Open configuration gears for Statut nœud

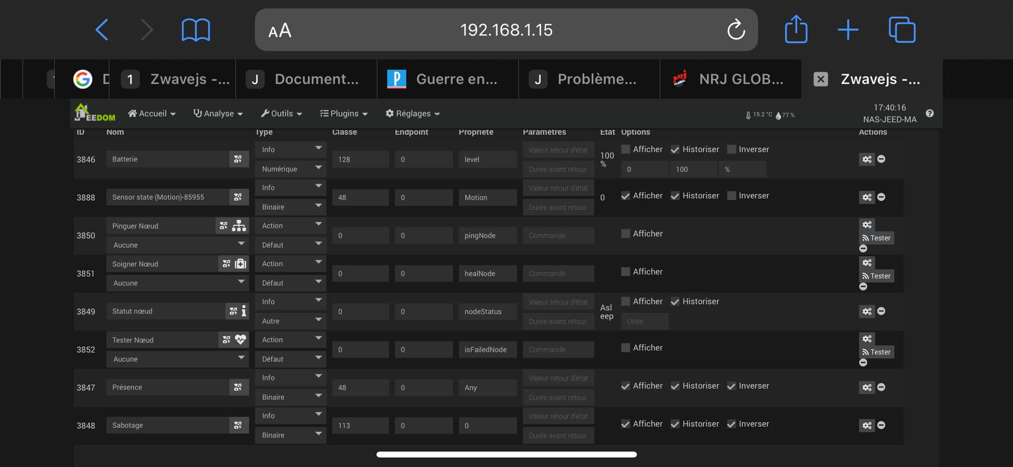(867, 312)
